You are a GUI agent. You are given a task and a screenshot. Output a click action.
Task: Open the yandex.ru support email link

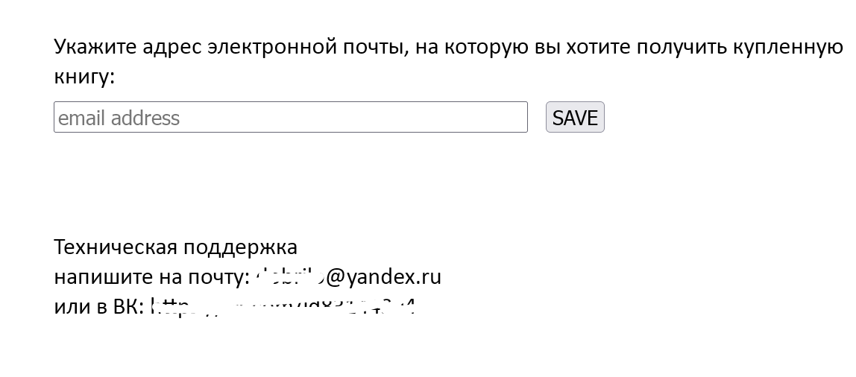click(x=347, y=276)
